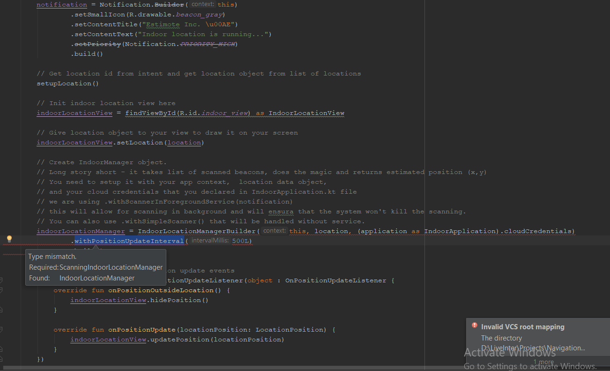Click the beacon_gray drawable reference
610x371 pixels.
click(x=200, y=15)
